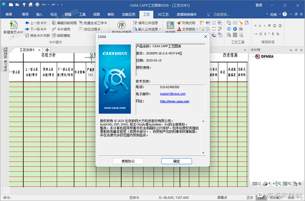Open the 菜单 menu tab

9,15
